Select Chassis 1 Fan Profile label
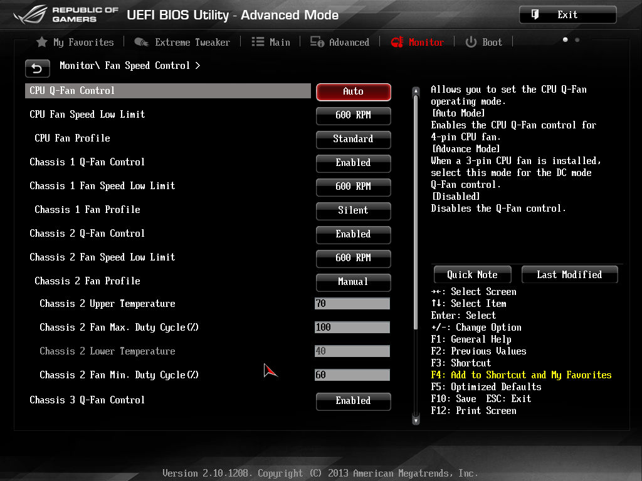Screen dimensions: 642x481 (x=88, y=209)
